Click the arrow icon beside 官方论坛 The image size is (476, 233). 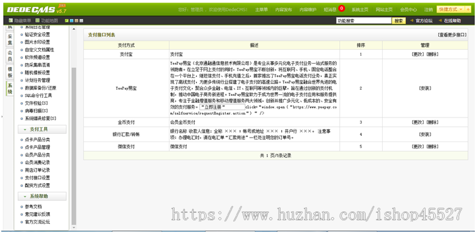coord(412,21)
